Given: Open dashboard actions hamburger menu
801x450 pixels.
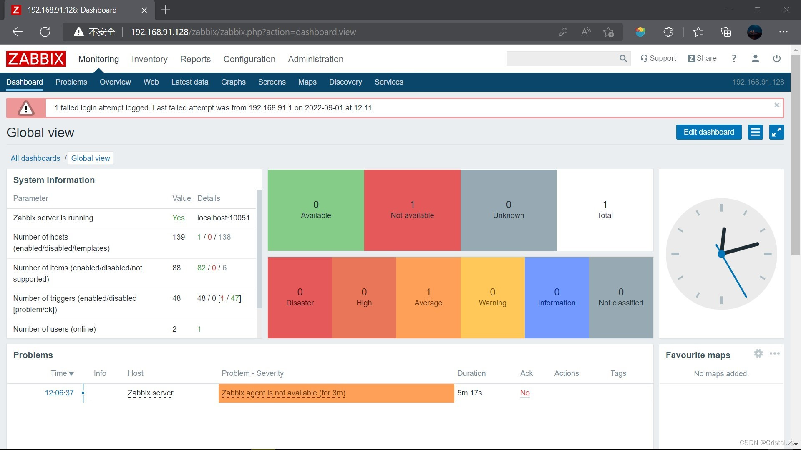Looking at the screenshot, I should [x=755, y=132].
